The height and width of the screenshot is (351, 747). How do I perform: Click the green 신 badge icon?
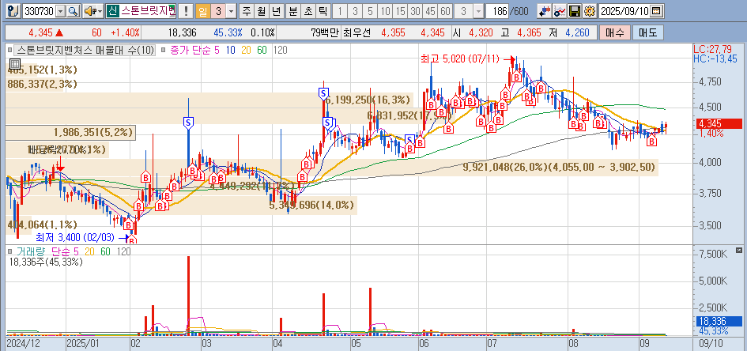click(x=112, y=11)
